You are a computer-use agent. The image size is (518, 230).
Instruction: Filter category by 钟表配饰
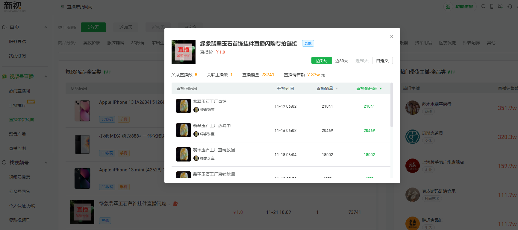coord(471,43)
